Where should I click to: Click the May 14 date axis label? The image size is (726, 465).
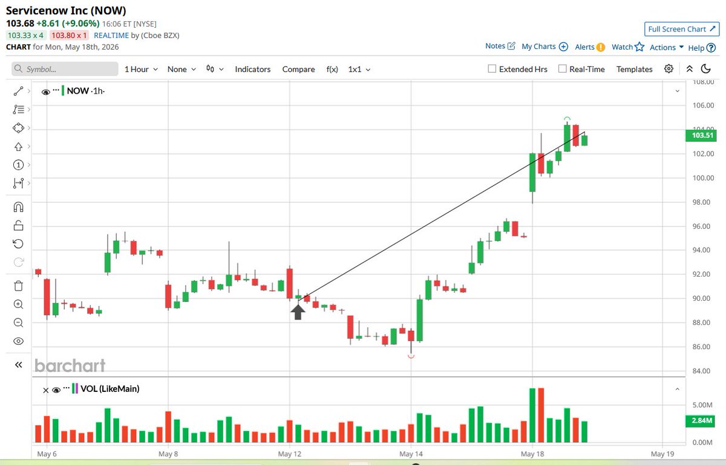(411, 454)
